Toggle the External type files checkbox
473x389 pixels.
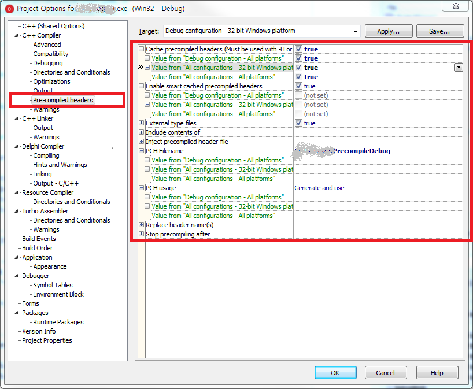pyautogui.click(x=298, y=123)
